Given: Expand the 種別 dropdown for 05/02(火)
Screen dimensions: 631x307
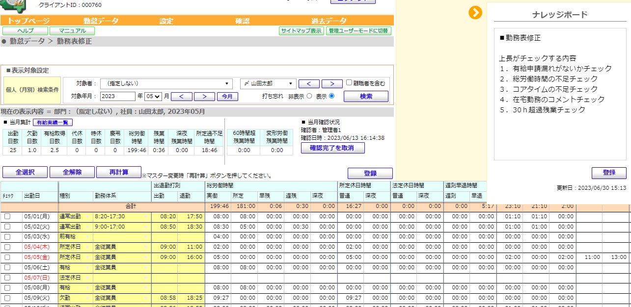Looking at the screenshot, I should 76,227.
